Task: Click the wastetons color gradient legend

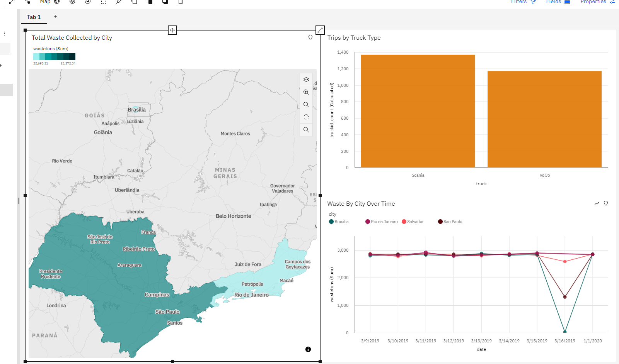Action: coord(54,57)
